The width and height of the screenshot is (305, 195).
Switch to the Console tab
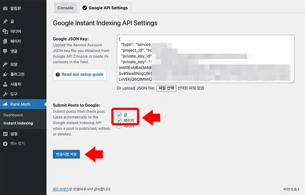tap(65, 8)
